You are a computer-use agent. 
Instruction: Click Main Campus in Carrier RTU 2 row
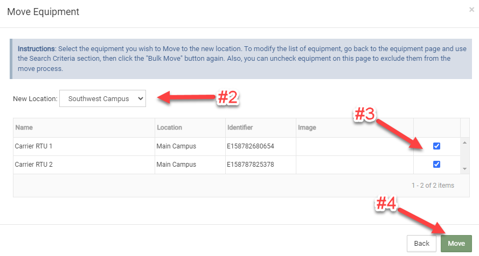[x=176, y=165]
